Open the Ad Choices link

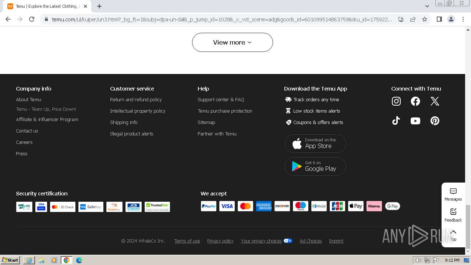tap(311, 241)
